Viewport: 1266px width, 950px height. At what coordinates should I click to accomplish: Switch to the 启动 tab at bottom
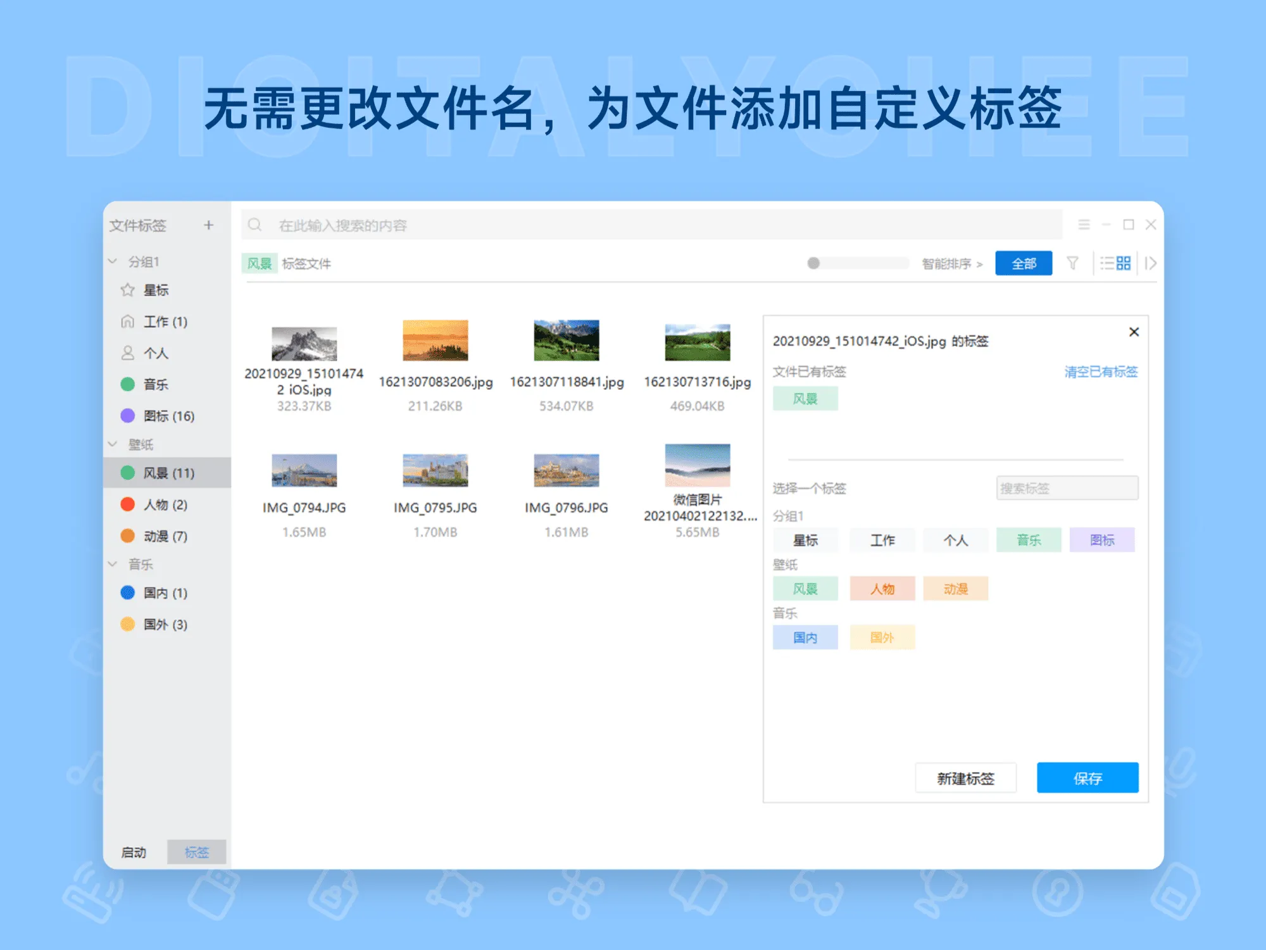(x=135, y=852)
